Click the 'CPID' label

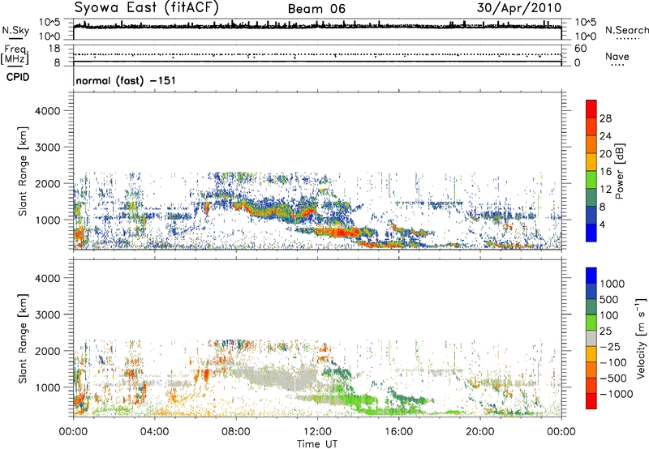(x=18, y=77)
